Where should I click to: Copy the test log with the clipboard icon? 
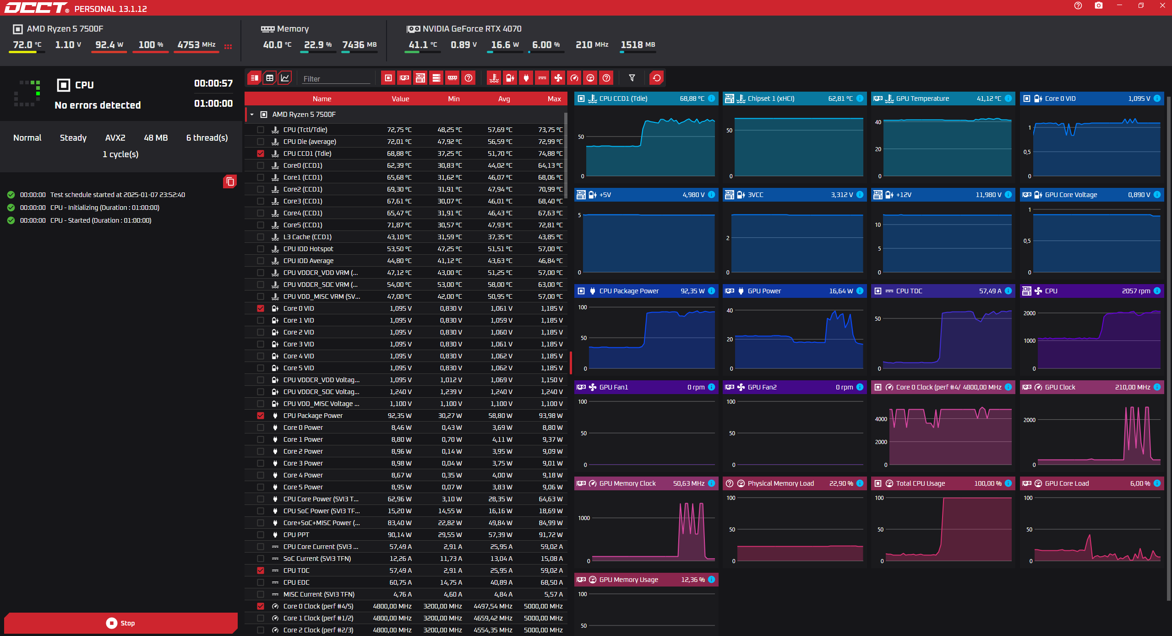[230, 181]
